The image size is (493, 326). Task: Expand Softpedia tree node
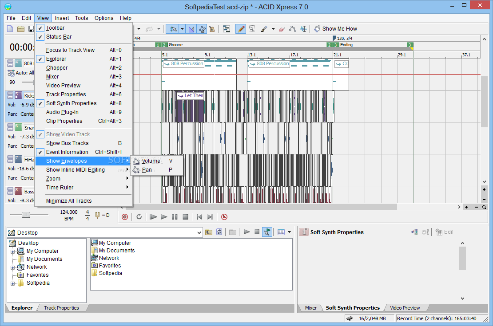pos(12,283)
